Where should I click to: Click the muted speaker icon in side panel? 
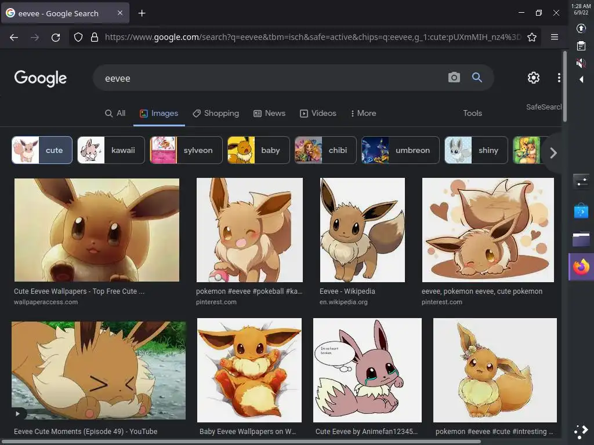pyautogui.click(x=581, y=63)
